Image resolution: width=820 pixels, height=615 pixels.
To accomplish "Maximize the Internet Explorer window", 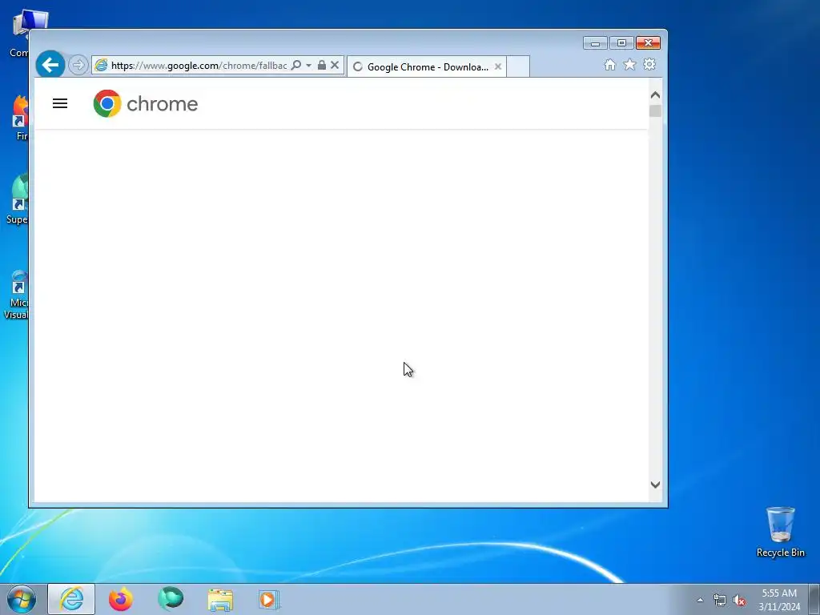I will tap(621, 43).
